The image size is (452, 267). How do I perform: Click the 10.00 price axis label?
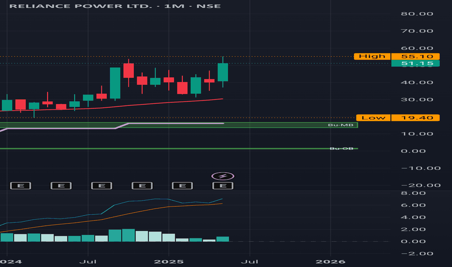tap(417, 134)
